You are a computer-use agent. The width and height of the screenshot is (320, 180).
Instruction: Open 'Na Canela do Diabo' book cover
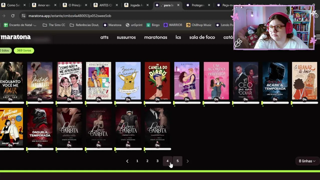pyautogui.click(x=157, y=81)
